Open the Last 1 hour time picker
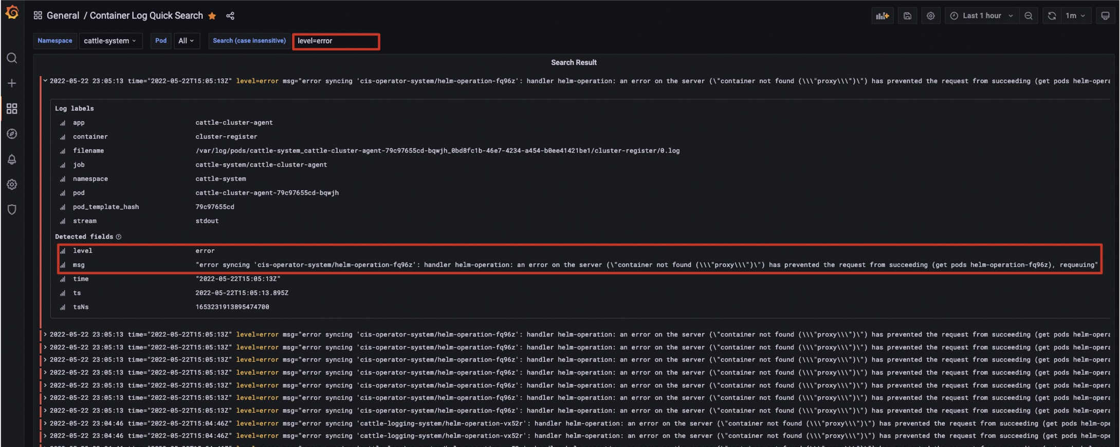 [982, 16]
